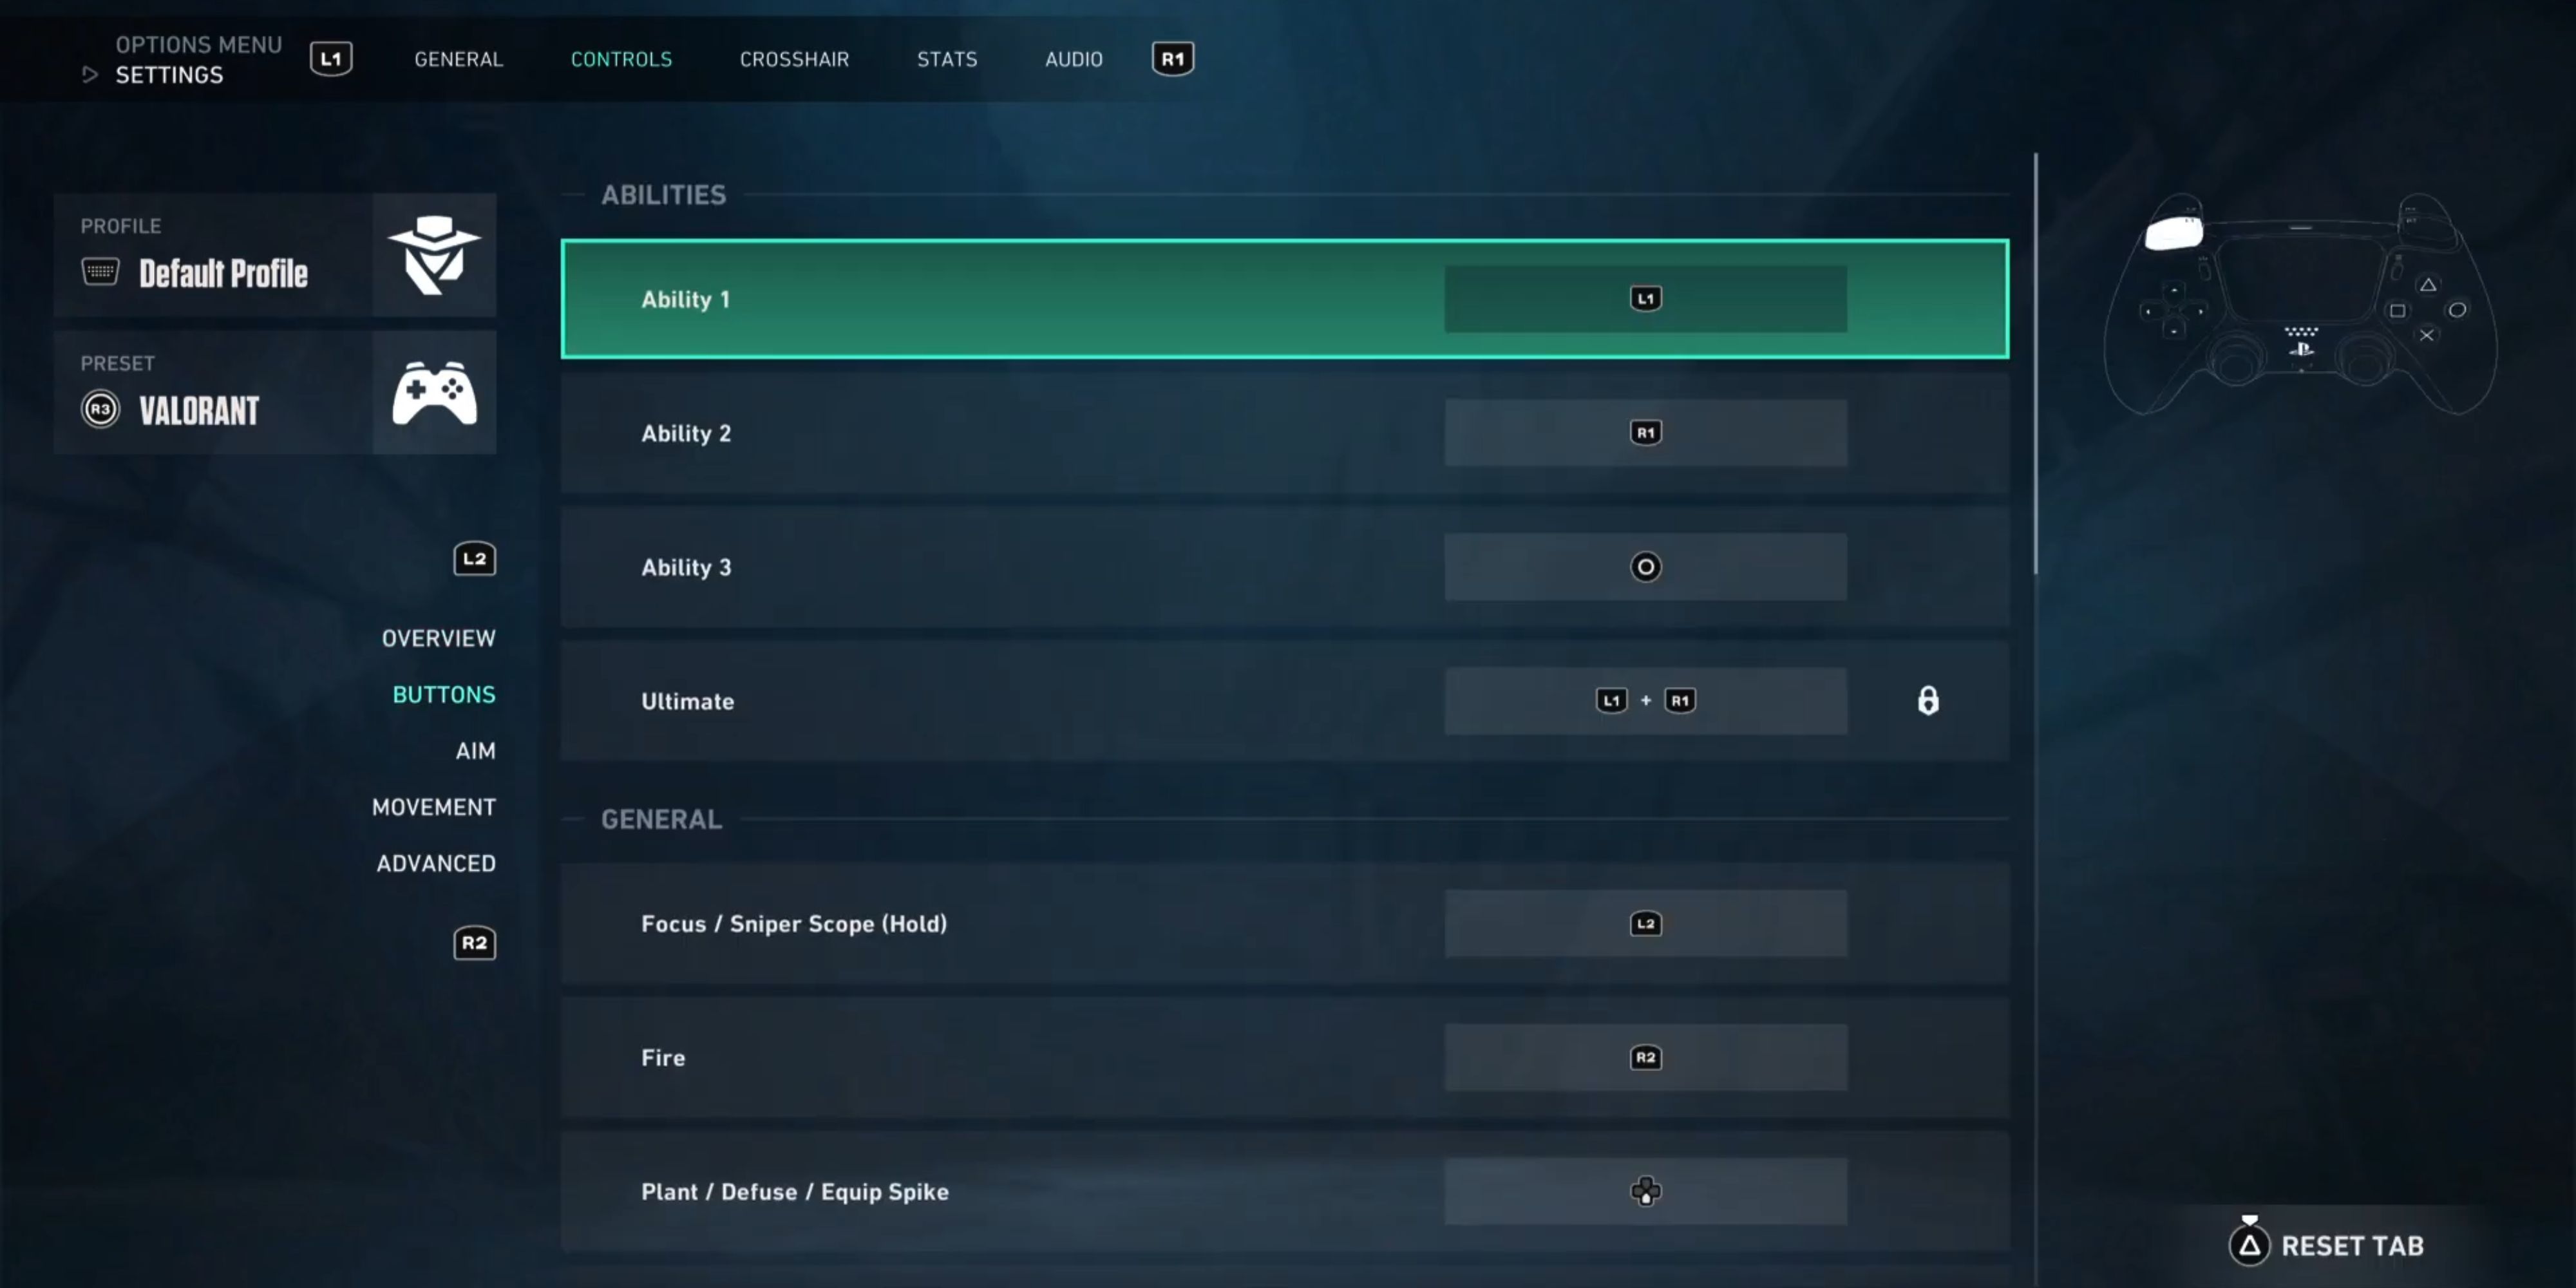Screen dimensions: 2576x1288
Task: Click the lock icon next to Ultimate
Action: [1926, 700]
